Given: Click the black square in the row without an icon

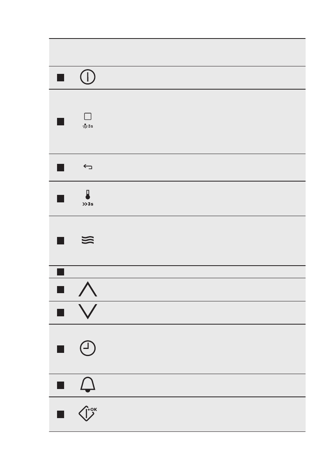Looking at the screenshot, I should [x=60, y=272].
